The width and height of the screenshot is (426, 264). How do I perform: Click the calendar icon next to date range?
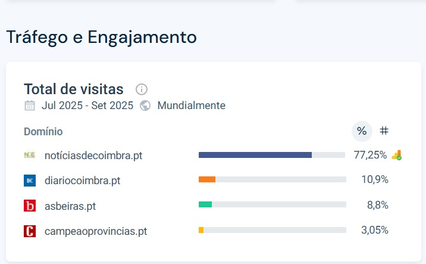click(30, 106)
